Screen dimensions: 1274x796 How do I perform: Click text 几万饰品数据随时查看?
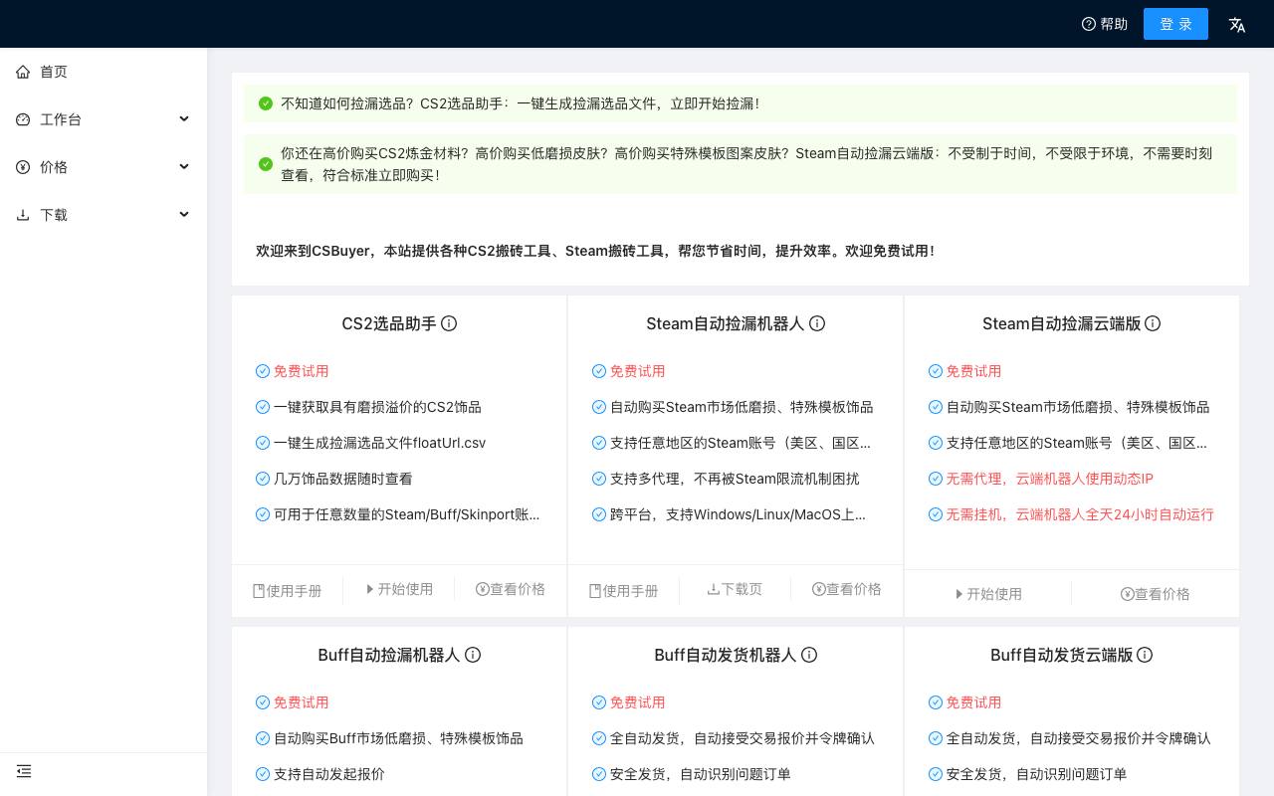click(343, 479)
